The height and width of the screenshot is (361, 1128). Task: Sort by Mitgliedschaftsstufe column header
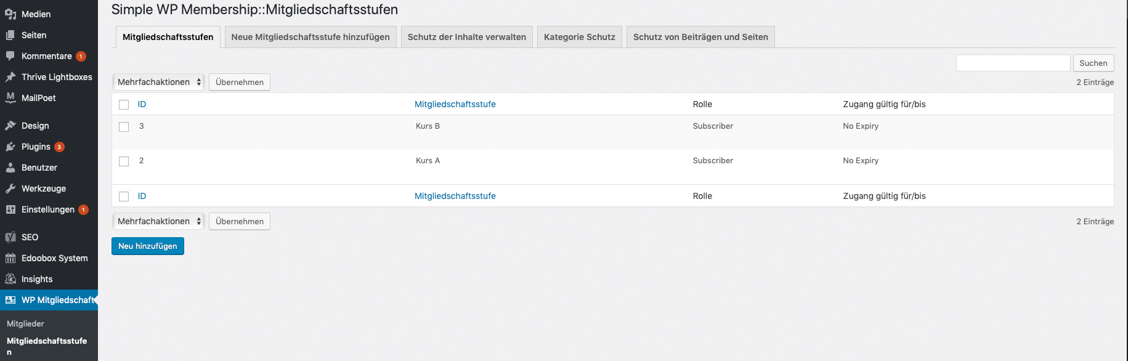(455, 104)
